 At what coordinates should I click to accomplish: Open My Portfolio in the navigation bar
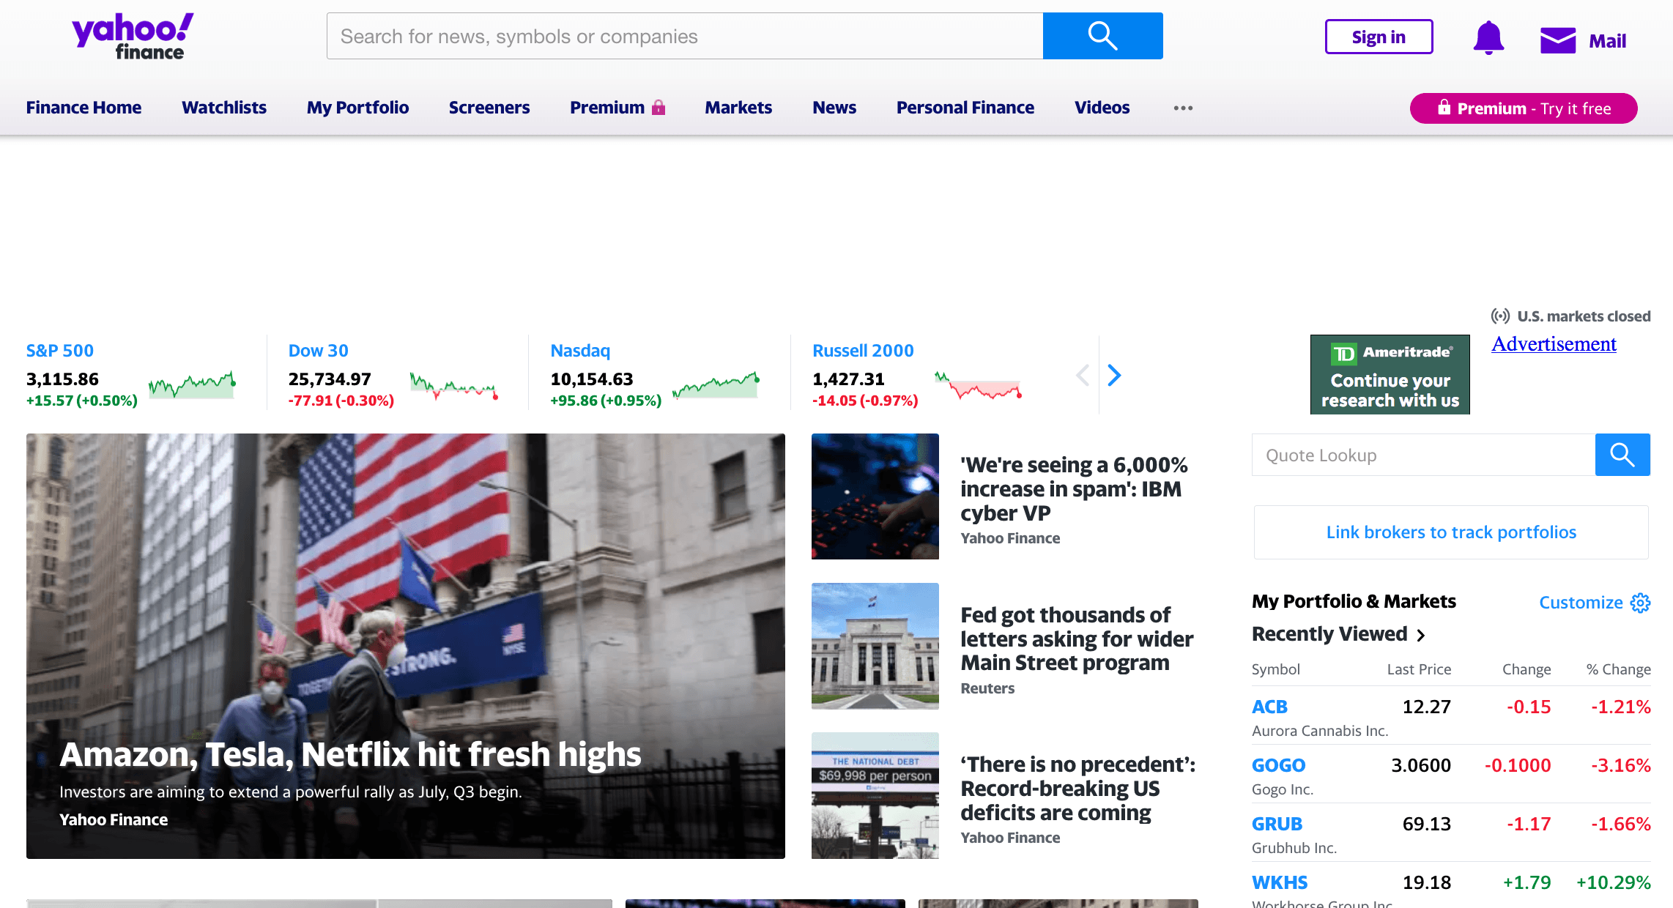point(357,108)
